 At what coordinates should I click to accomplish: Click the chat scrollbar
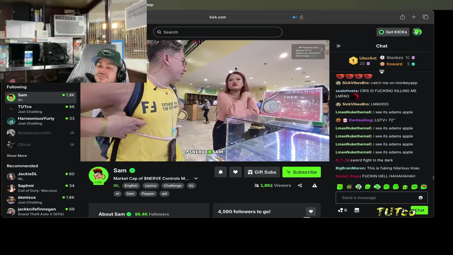pyautogui.click(x=432, y=178)
